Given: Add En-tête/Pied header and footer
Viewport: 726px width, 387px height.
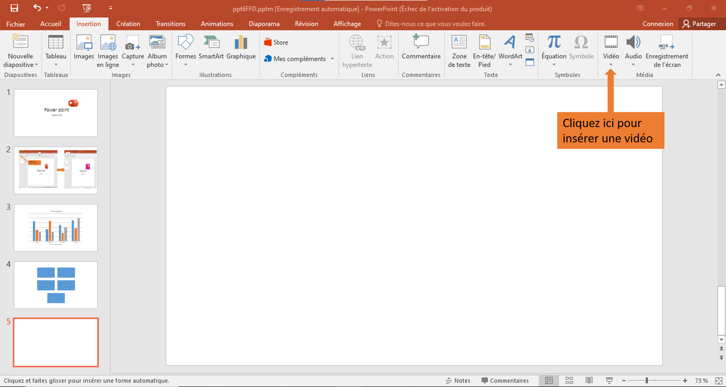Looking at the screenshot, I should click(484, 51).
